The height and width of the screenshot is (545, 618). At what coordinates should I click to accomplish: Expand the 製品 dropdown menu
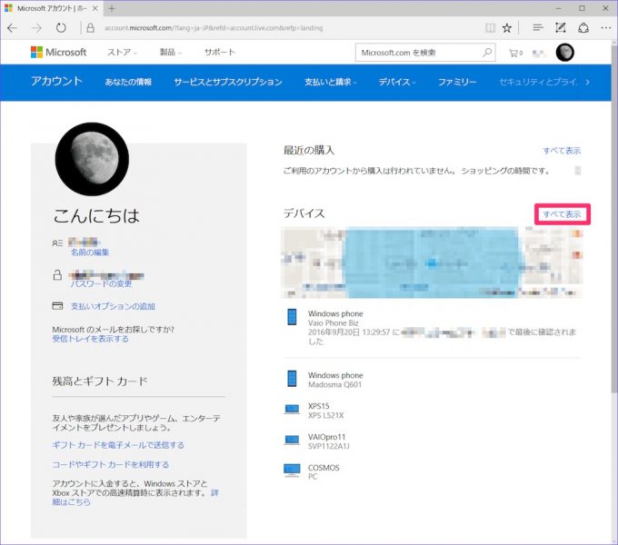point(170,52)
